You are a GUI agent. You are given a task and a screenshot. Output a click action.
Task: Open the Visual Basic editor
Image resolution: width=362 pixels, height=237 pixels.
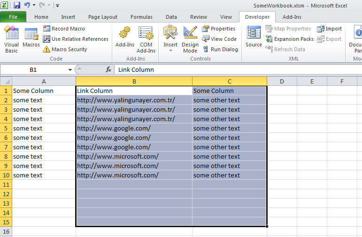click(11, 39)
